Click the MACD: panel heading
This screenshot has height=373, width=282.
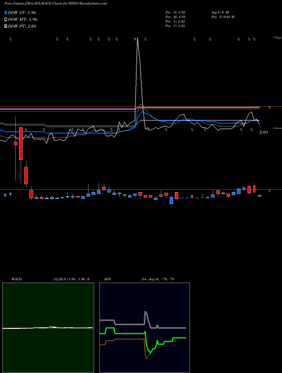click(x=17, y=279)
